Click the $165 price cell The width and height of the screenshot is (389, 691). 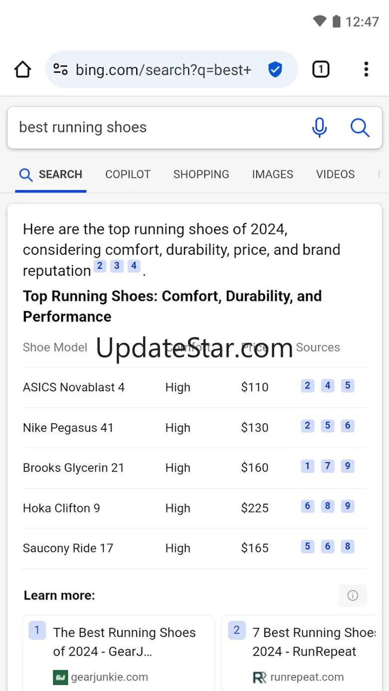click(255, 548)
